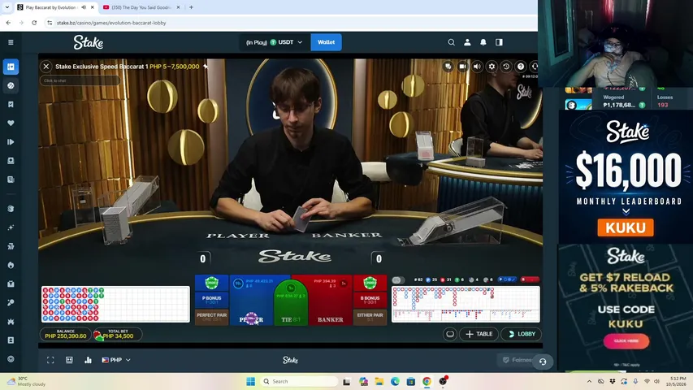Screen dimensions: 693x390
Task: Select the casino icon in Stake sidebar
Action: (11, 67)
